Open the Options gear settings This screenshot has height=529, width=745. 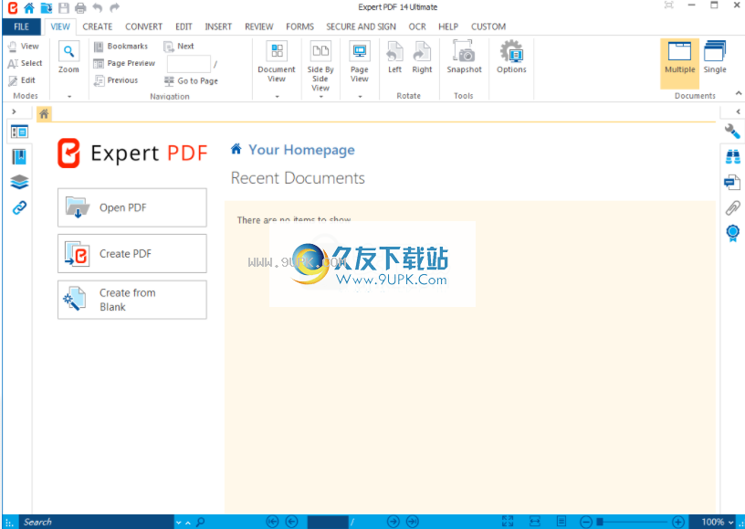pyautogui.click(x=511, y=57)
